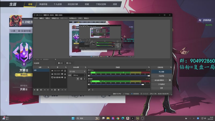Open scene filters icon in Scenes panel
Screen dimensions: 215x121
click(41, 90)
